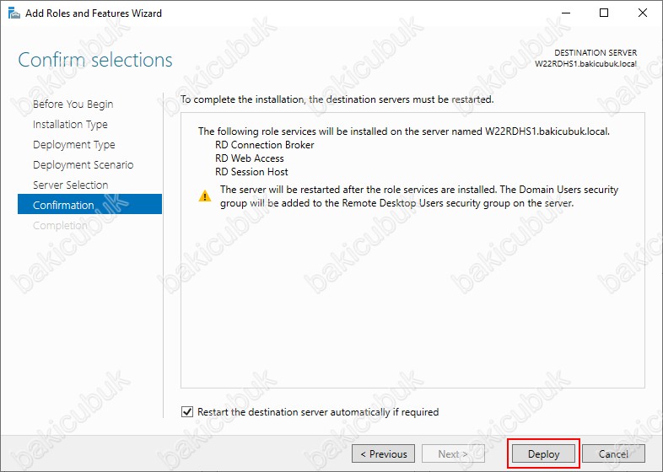Click the 'To complete the installation' notice

[337, 99]
